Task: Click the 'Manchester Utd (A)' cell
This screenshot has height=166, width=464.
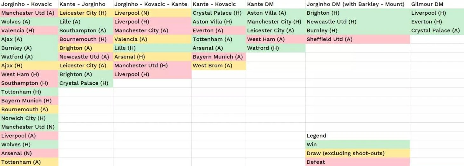Action: coord(28,13)
